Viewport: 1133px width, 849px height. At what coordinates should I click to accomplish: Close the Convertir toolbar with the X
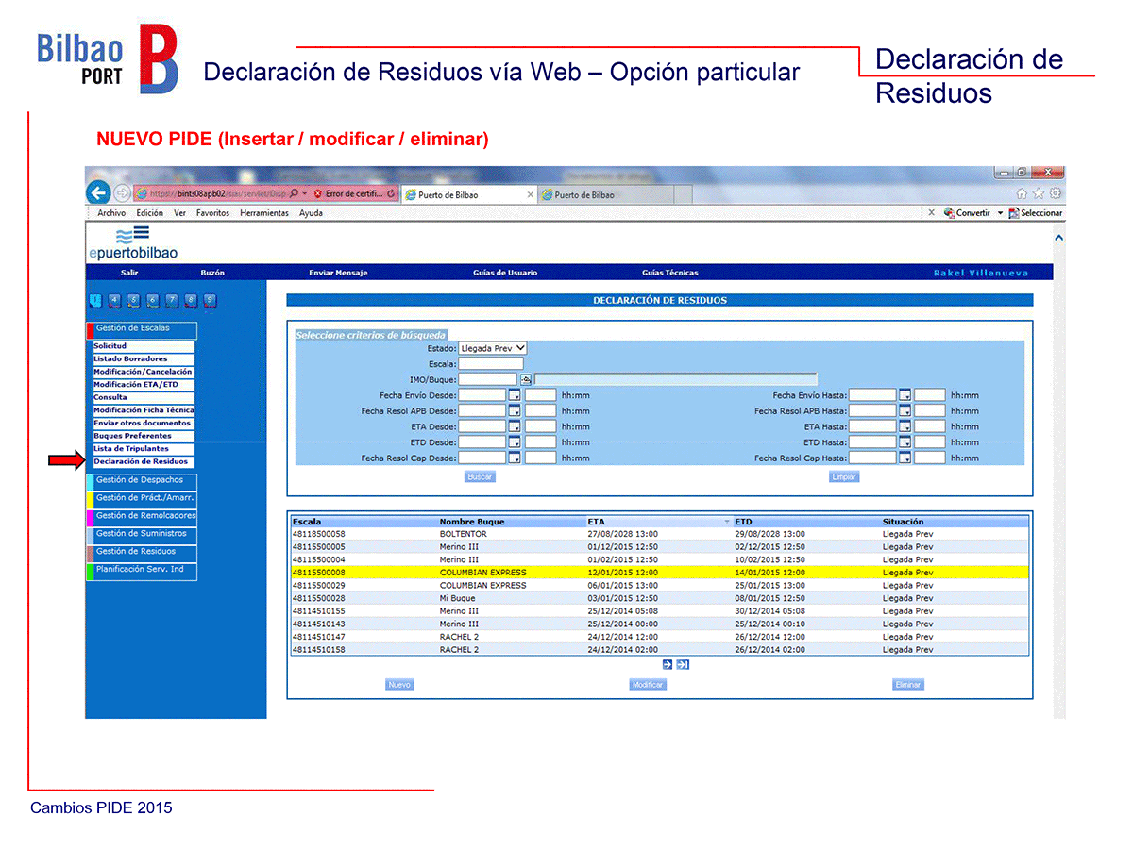tap(931, 213)
